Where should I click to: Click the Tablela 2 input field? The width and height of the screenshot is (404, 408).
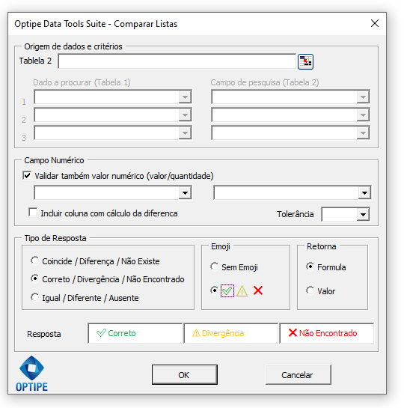click(x=177, y=61)
